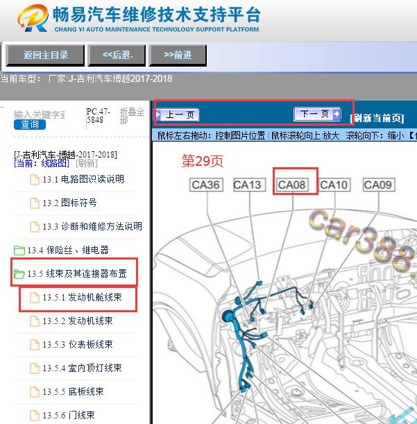This screenshot has height=424, width=417.
Task: Go forward with the >>前进 button
Action: click(x=178, y=56)
